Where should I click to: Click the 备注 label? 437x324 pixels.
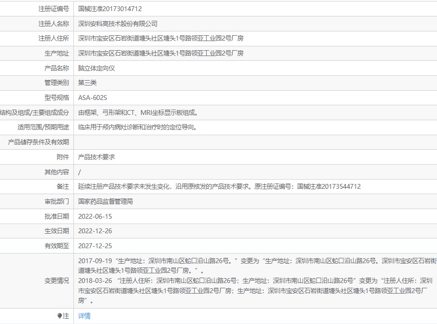(63, 187)
